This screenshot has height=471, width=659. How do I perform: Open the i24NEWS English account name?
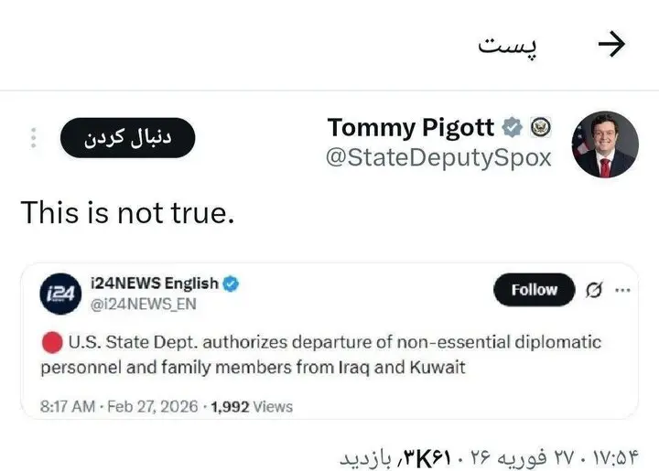click(x=153, y=284)
